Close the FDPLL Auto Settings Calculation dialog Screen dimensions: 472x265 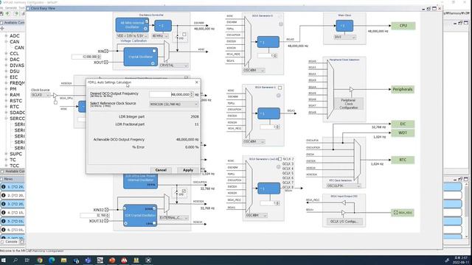pyautogui.click(x=197, y=82)
